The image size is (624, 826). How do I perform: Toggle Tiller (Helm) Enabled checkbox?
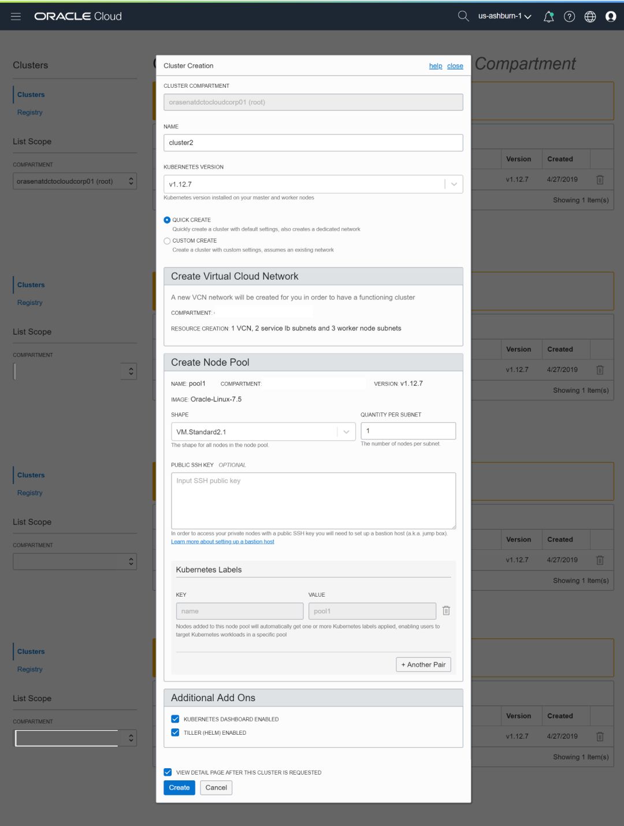(x=175, y=732)
